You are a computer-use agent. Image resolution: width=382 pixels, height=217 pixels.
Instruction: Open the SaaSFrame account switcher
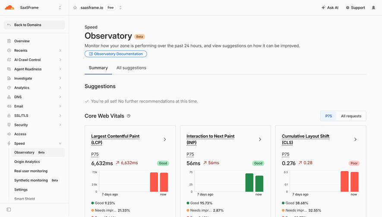60,8
